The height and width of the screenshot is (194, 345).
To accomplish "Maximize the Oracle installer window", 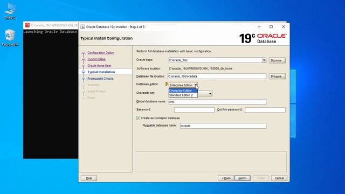I will [x=271, y=26].
